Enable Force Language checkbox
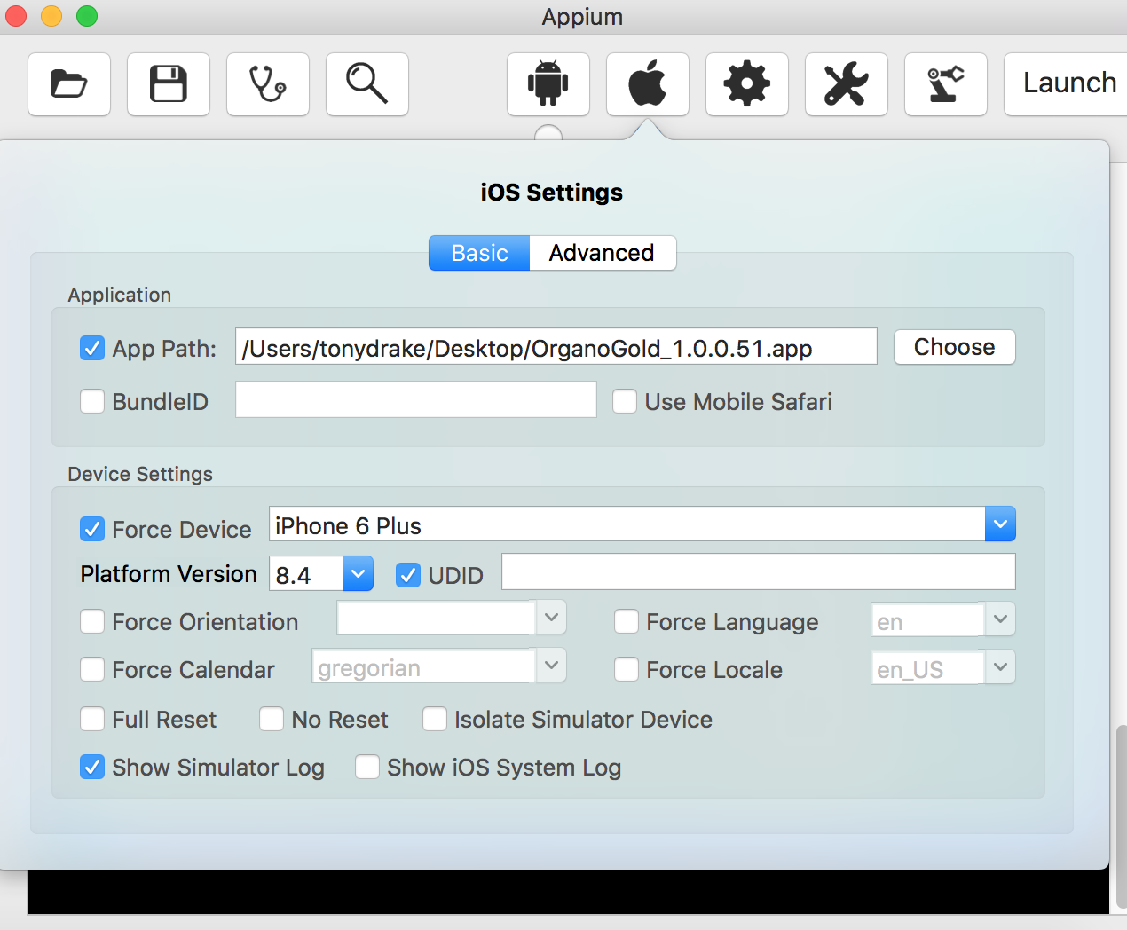Screen dimensions: 1127x930 pyautogui.click(x=627, y=621)
